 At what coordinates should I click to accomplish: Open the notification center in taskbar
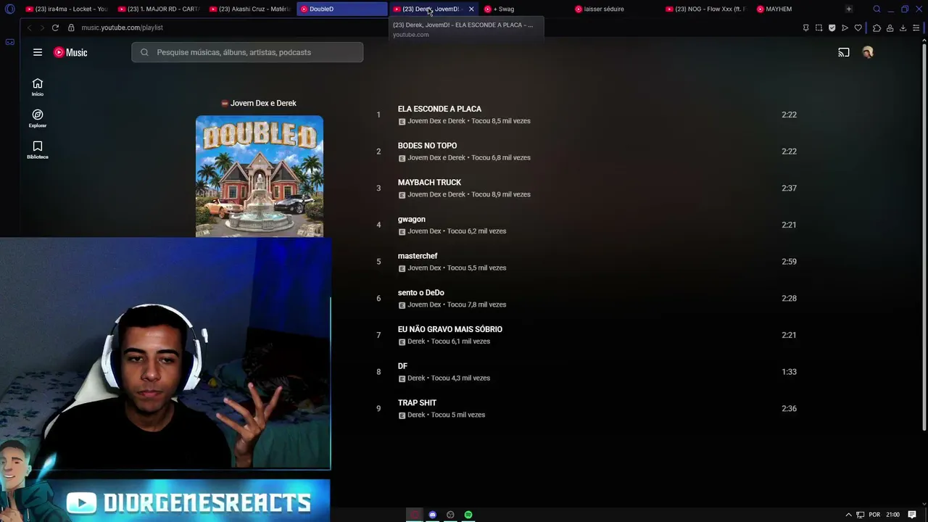point(912,515)
